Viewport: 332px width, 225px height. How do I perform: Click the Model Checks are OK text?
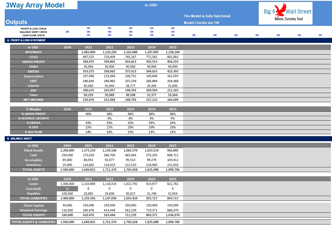pos(201,23)
